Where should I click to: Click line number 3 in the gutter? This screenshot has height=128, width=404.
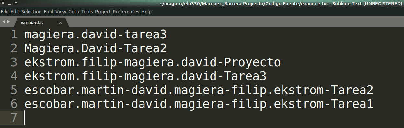click(x=14, y=62)
